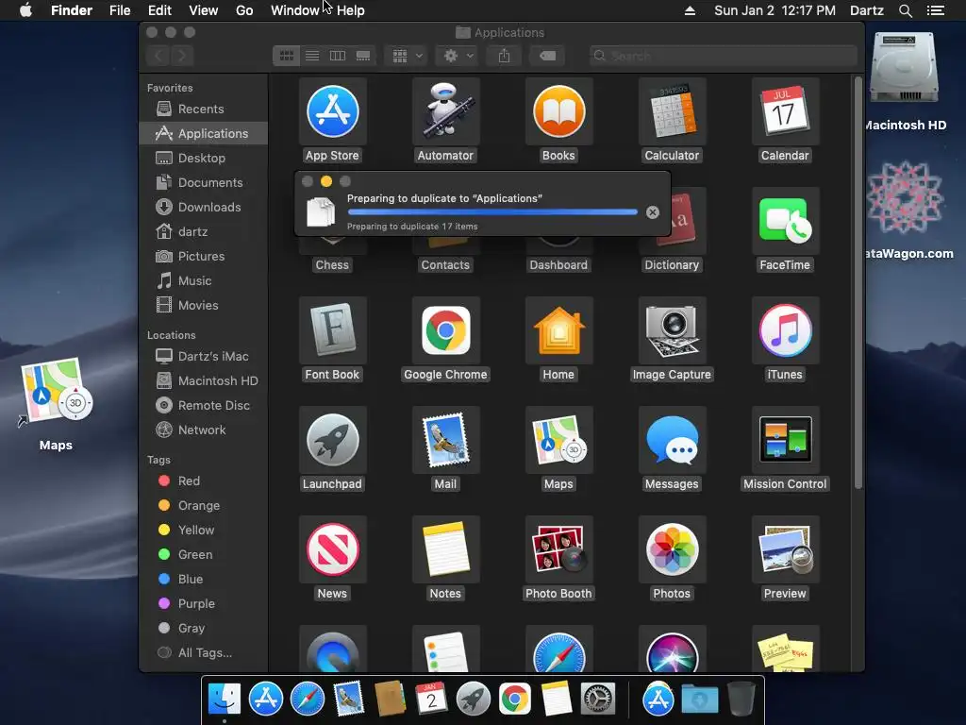The image size is (966, 725).
Task: Open the Apple menu
Action: pyautogui.click(x=25, y=10)
